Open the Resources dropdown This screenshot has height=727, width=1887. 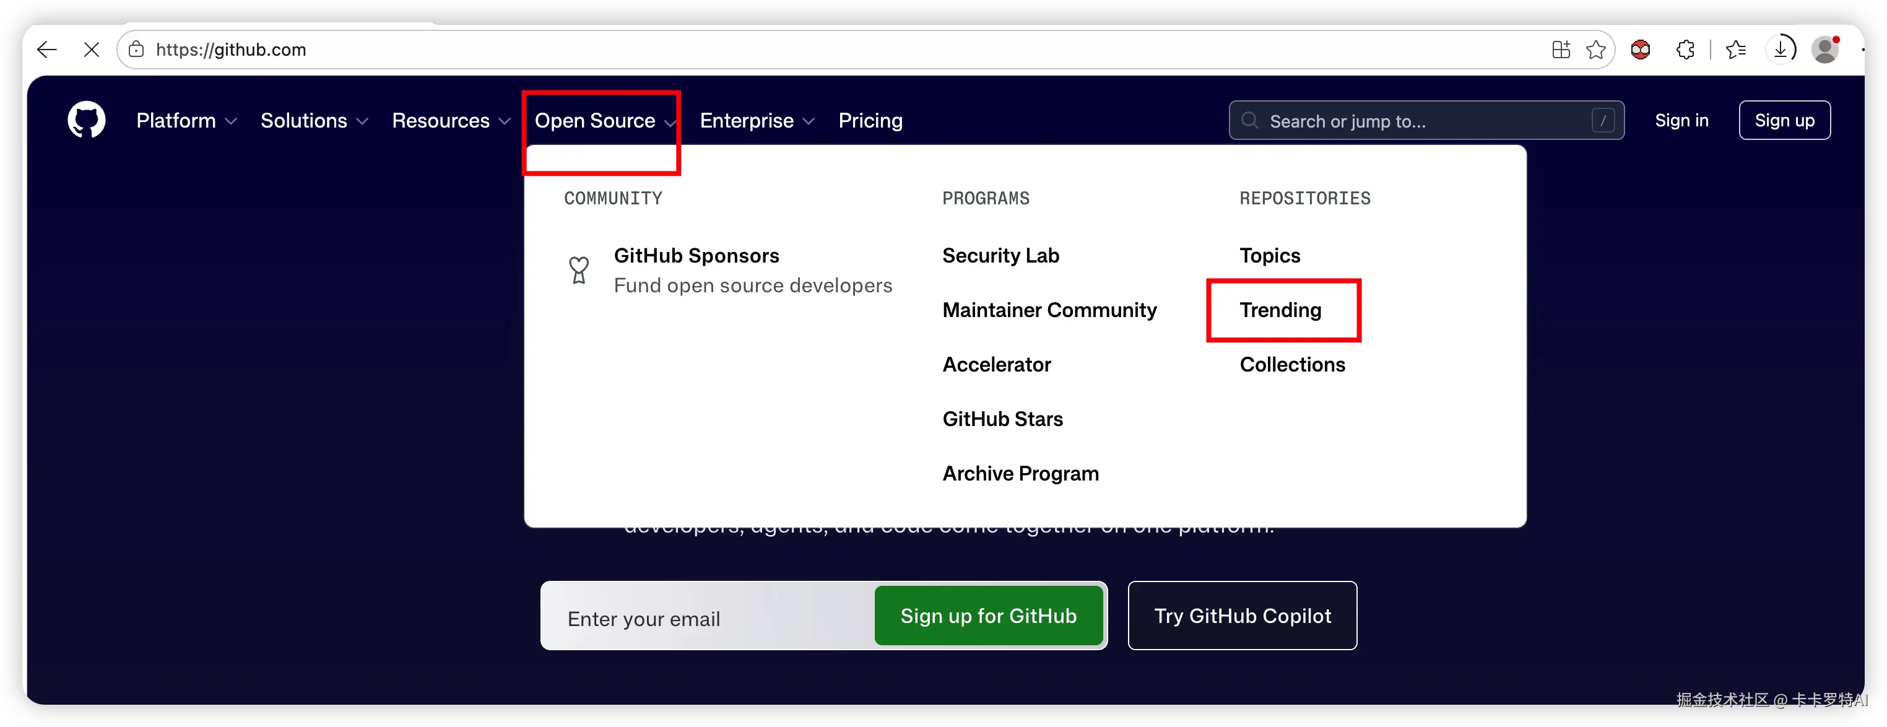[x=451, y=120]
